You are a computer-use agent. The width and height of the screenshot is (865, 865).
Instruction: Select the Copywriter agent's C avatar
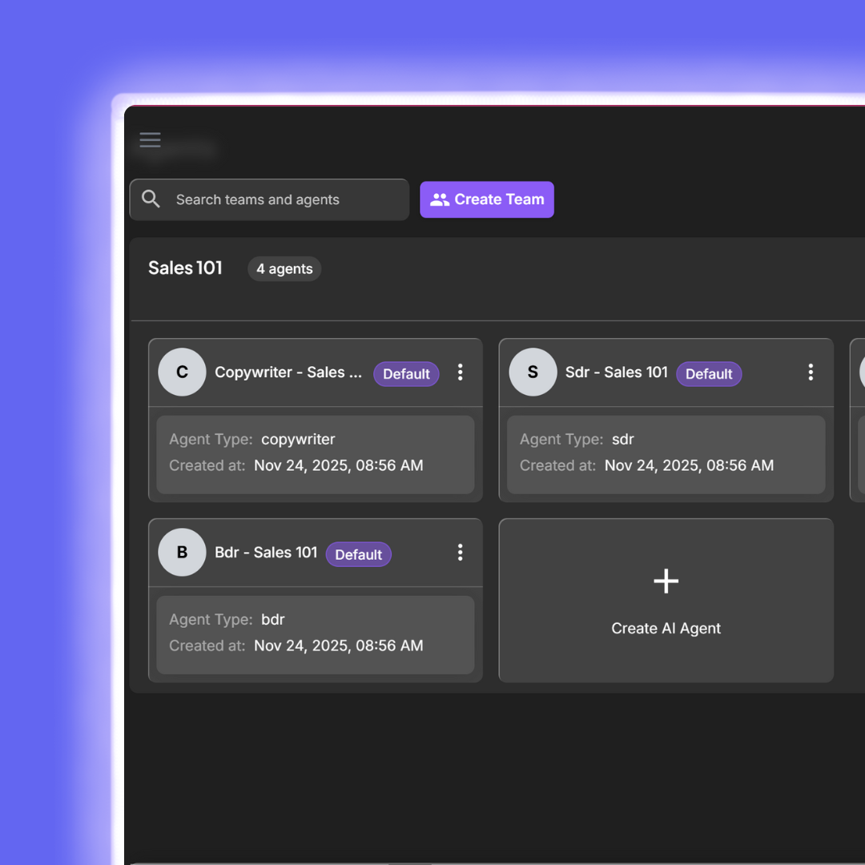click(182, 372)
